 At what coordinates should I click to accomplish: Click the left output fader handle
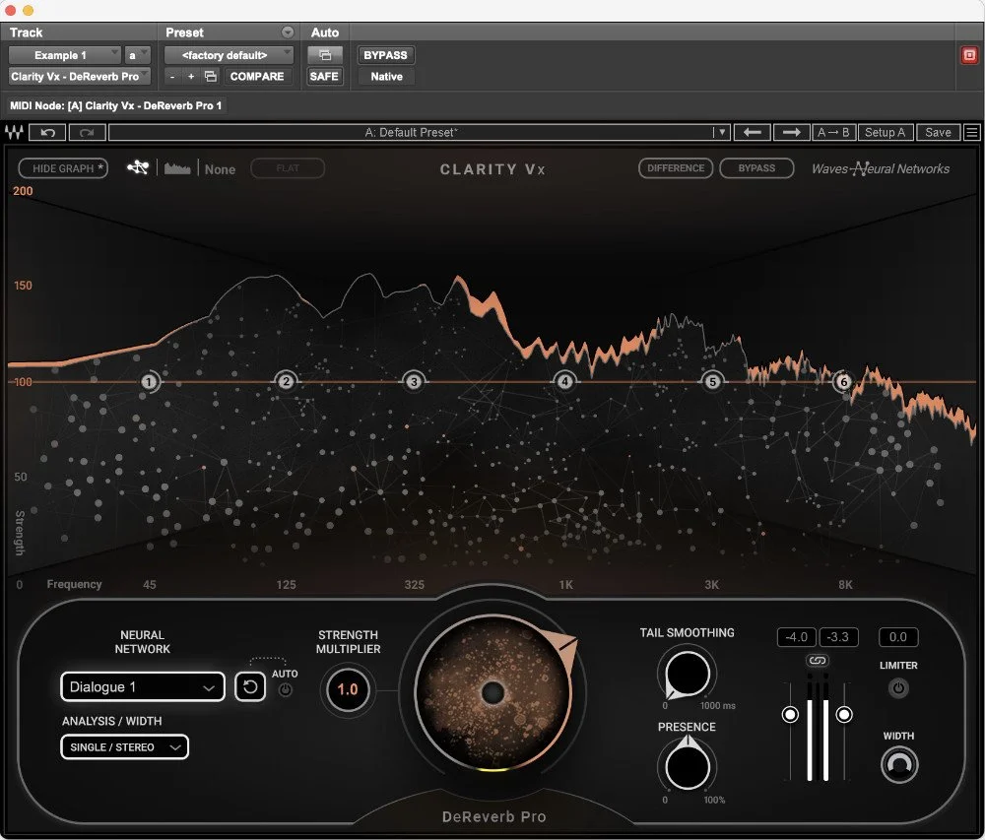[790, 714]
